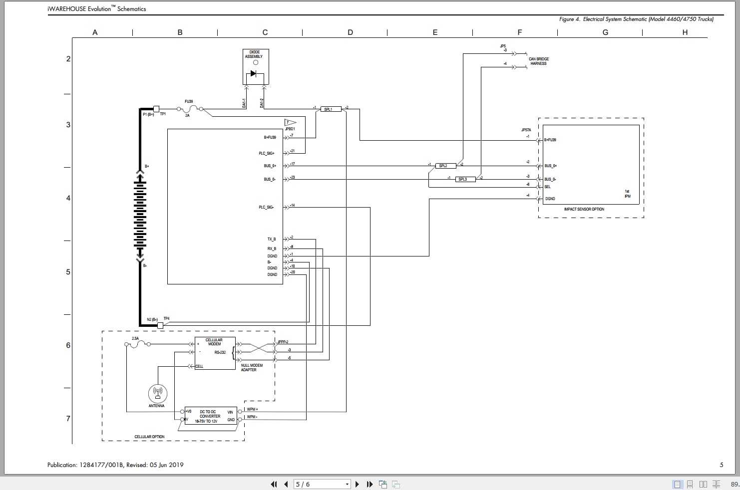Open the page number dropdown arrow
Viewport: 740px width, 490px height.
[348, 484]
